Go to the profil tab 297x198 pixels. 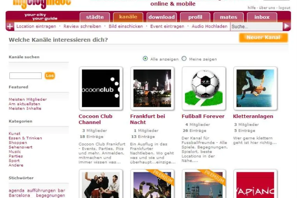point(195,17)
